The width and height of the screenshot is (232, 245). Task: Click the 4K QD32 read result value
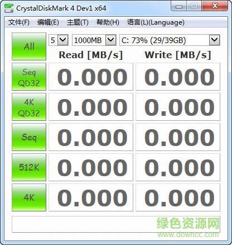tap(91, 107)
